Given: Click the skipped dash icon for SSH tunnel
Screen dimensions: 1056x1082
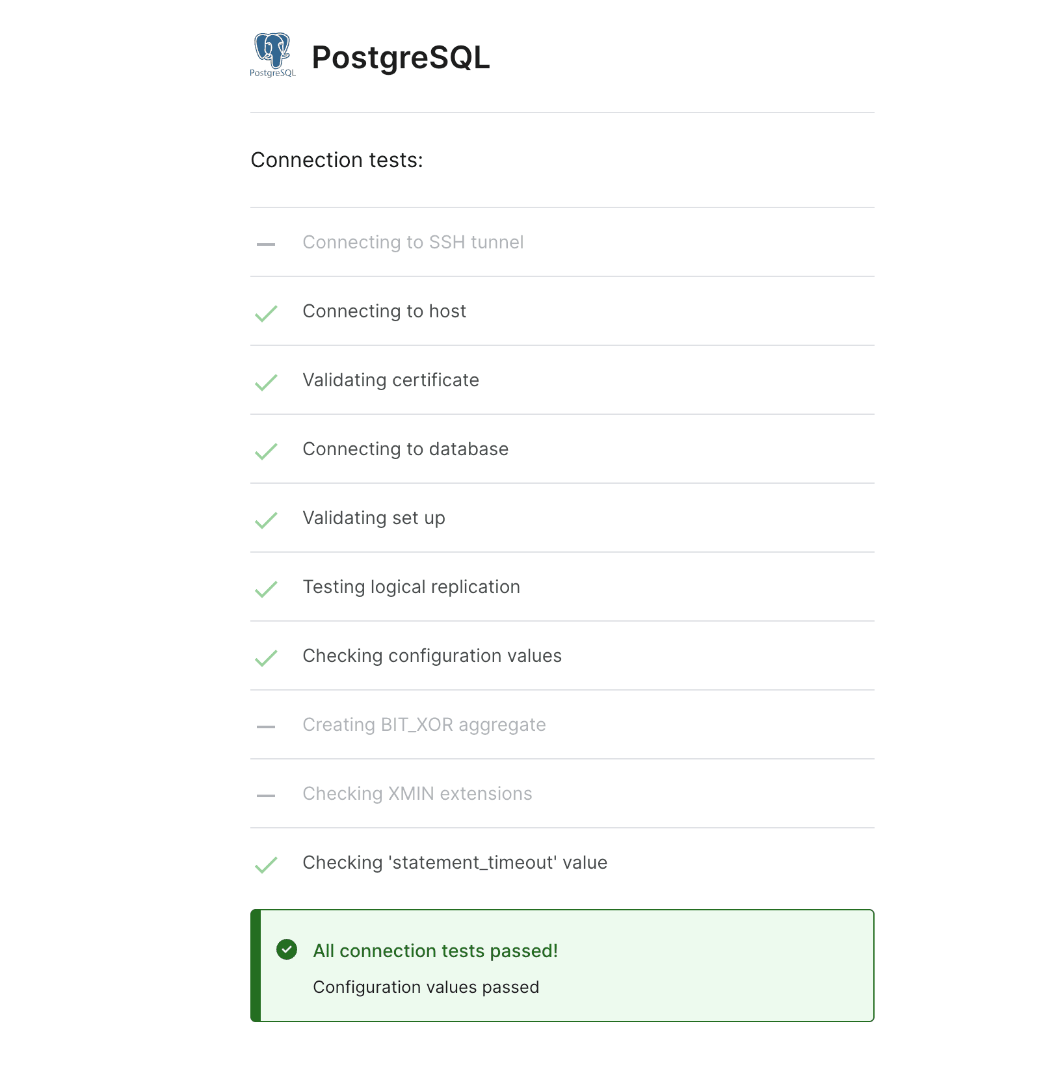Looking at the screenshot, I should pos(266,244).
